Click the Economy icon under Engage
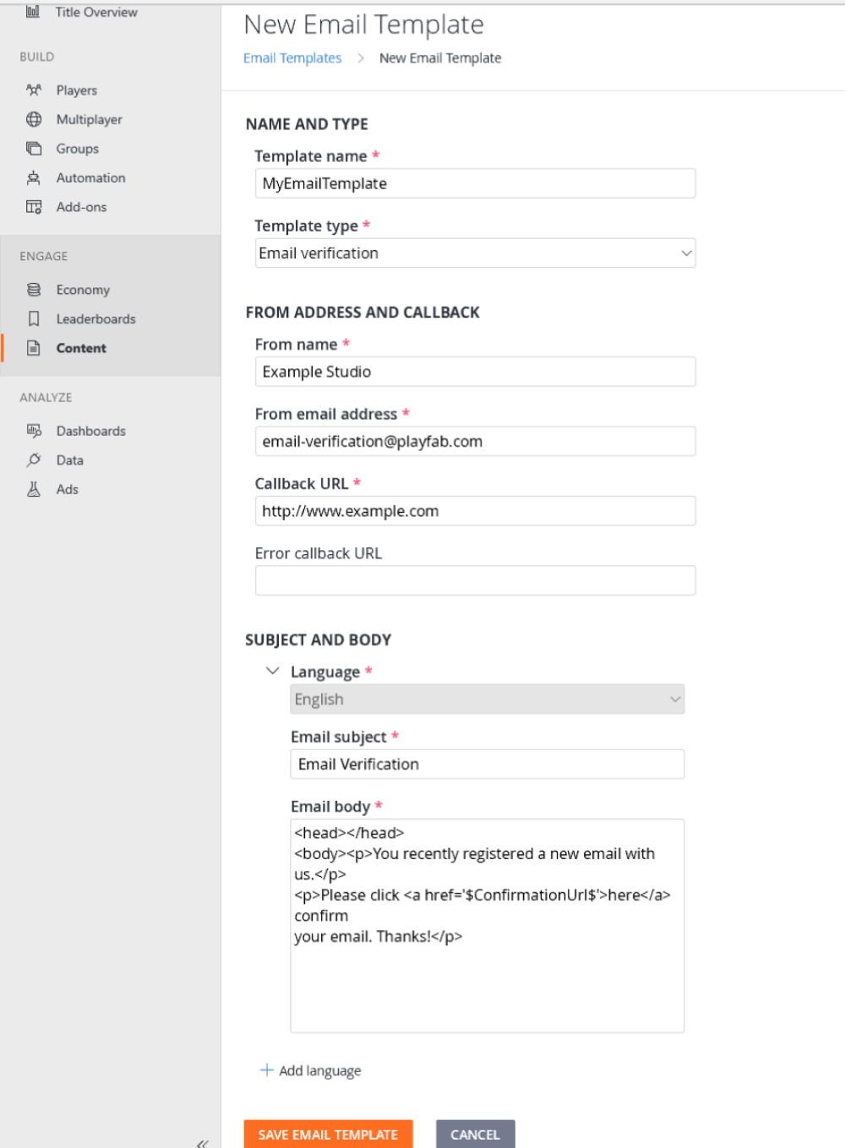 tap(34, 289)
